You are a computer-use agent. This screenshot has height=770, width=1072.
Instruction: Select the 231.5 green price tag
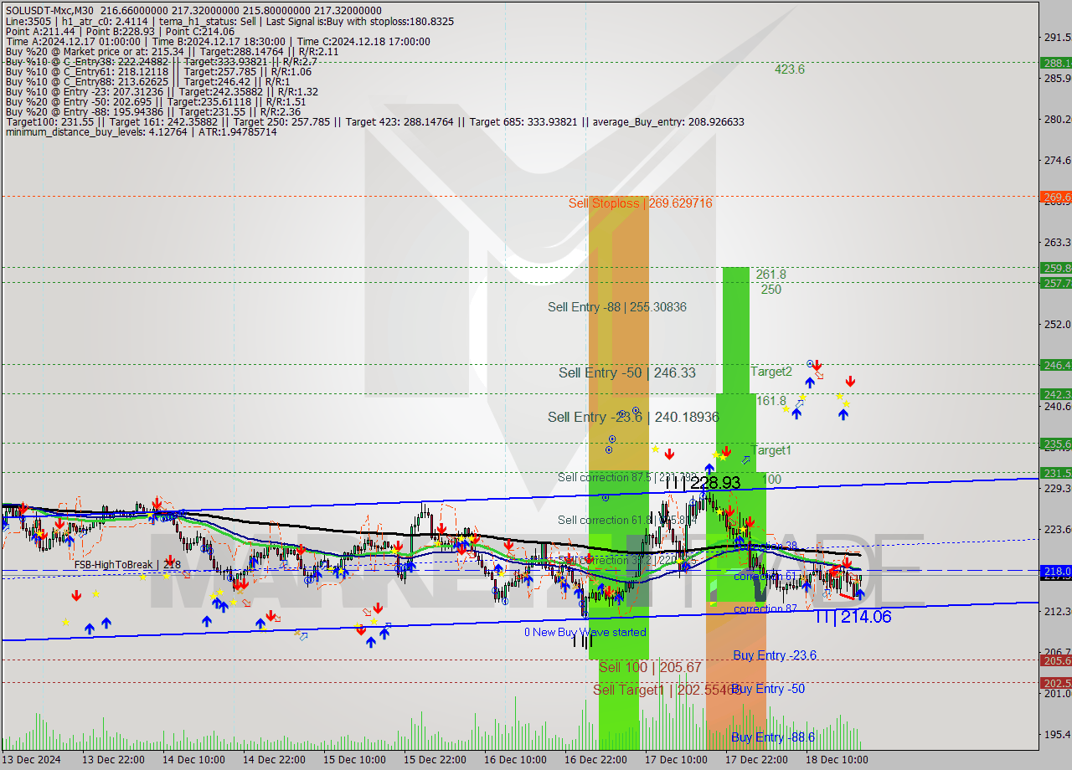tap(1055, 473)
